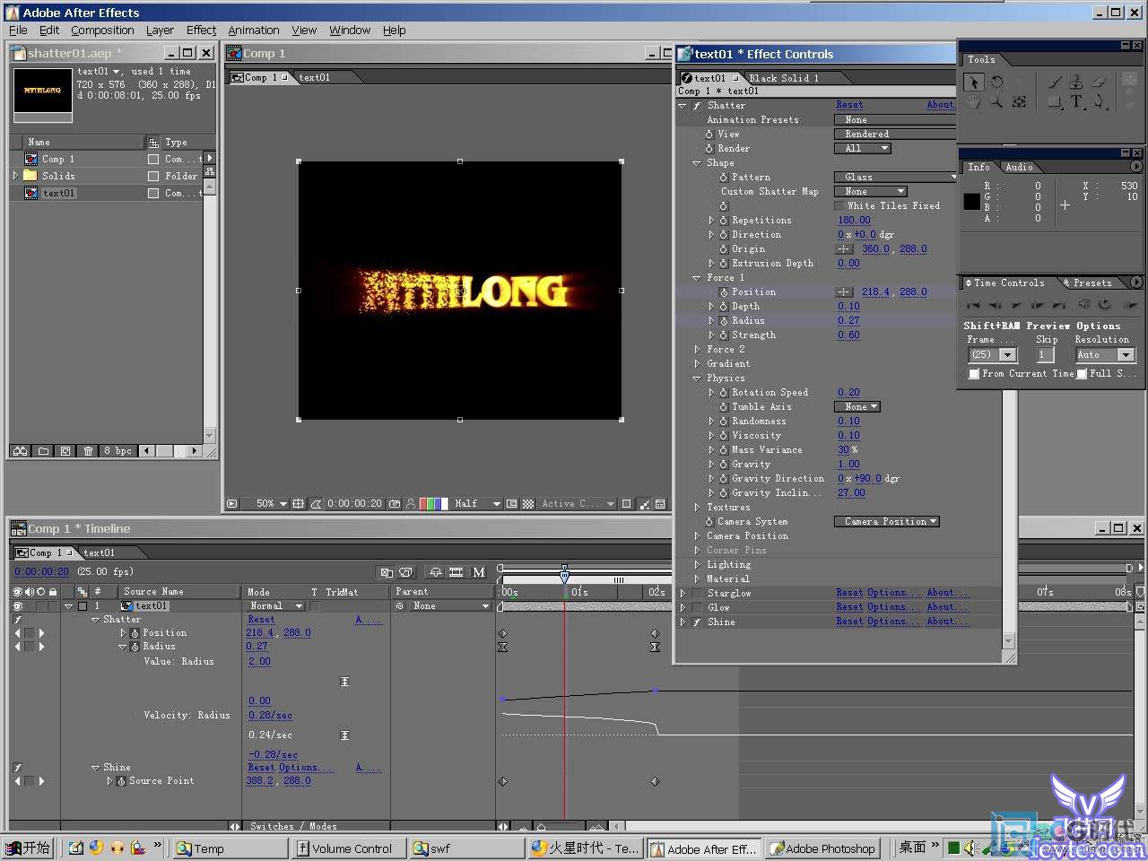Viewport: 1148px width, 861px height.
Task: Toggle the transparency grid in Comp viewer
Action: tap(528, 504)
